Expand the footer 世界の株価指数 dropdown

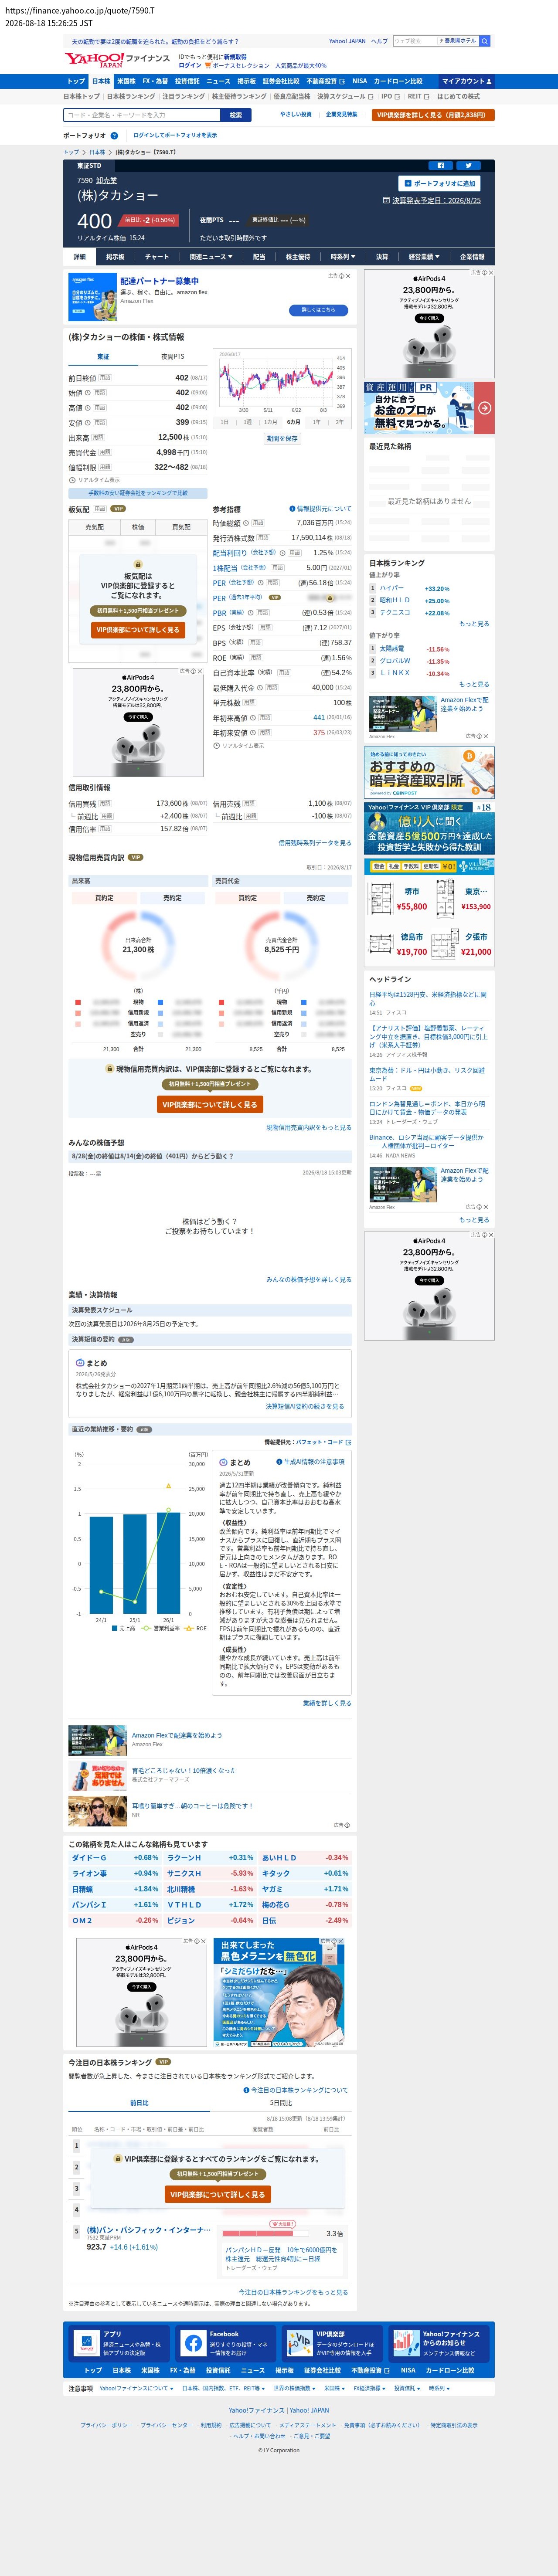point(295,2388)
